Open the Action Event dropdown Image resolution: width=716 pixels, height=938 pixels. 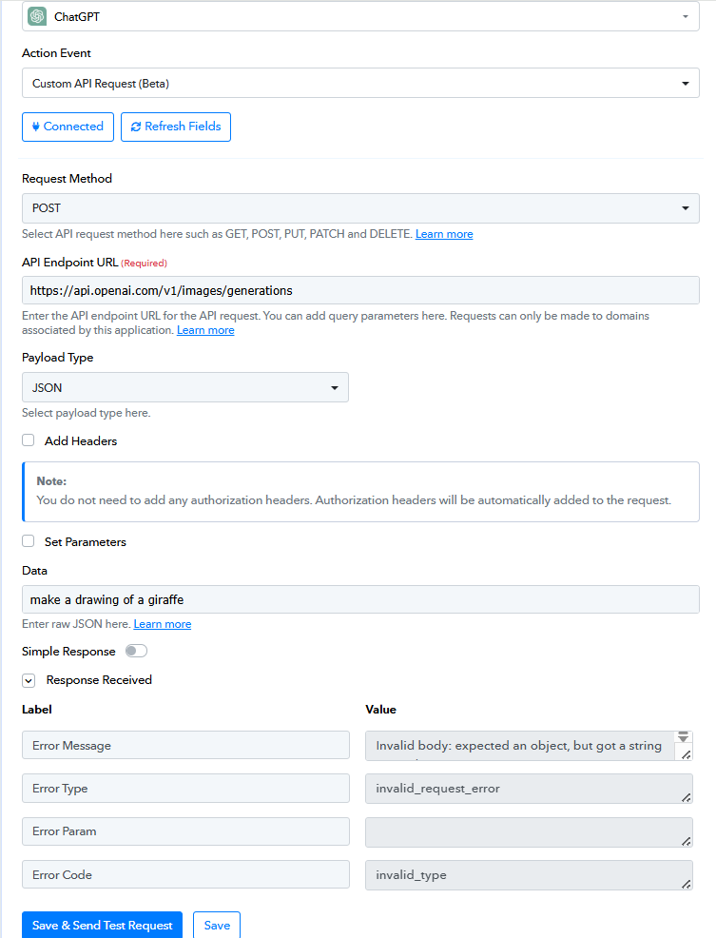(x=360, y=83)
